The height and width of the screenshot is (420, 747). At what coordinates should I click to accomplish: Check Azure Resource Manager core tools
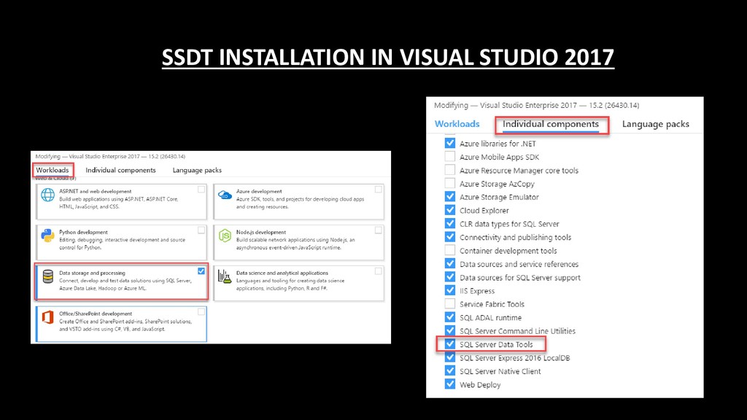tap(449, 169)
